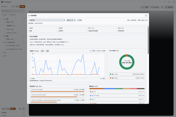Collapse the second project folder group
The width and height of the screenshot is (176, 117).
2,36
